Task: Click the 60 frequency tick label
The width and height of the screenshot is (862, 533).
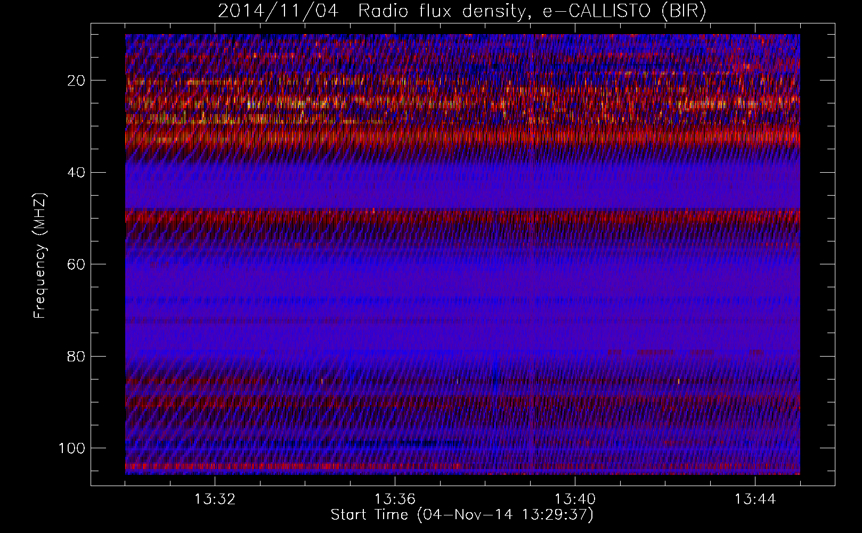Action: pyautogui.click(x=76, y=264)
